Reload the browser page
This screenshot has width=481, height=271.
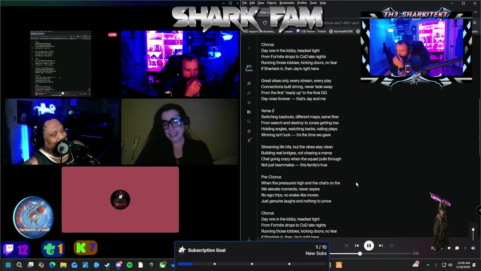pyautogui.click(x=265, y=23)
